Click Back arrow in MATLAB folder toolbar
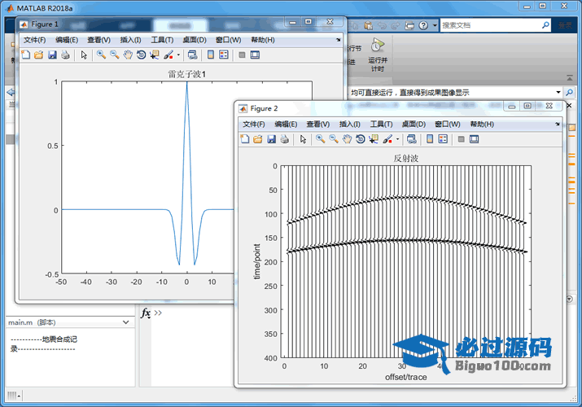The height and width of the screenshot is (407, 582). [11, 92]
